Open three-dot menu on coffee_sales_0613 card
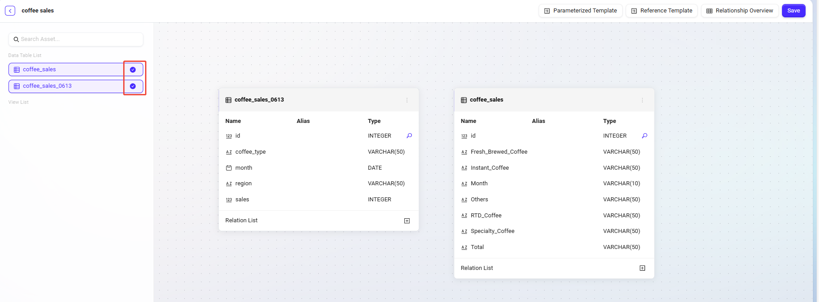The image size is (819, 302). click(407, 100)
